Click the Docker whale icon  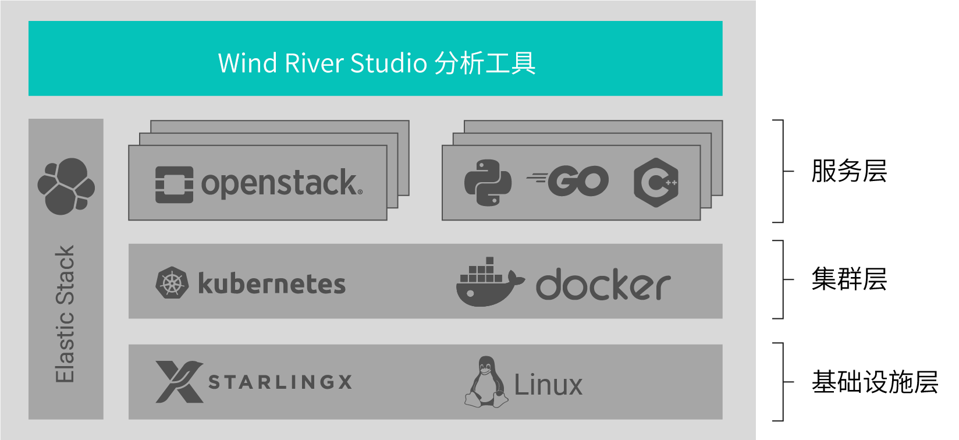coord(490,282)
